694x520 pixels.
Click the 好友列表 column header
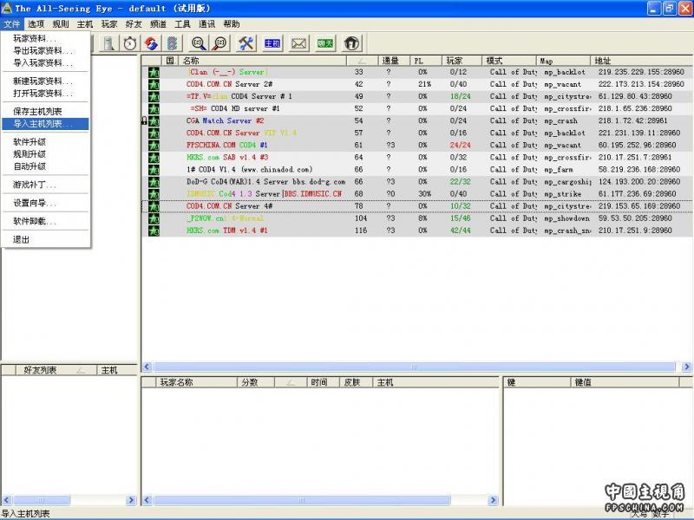56,370
